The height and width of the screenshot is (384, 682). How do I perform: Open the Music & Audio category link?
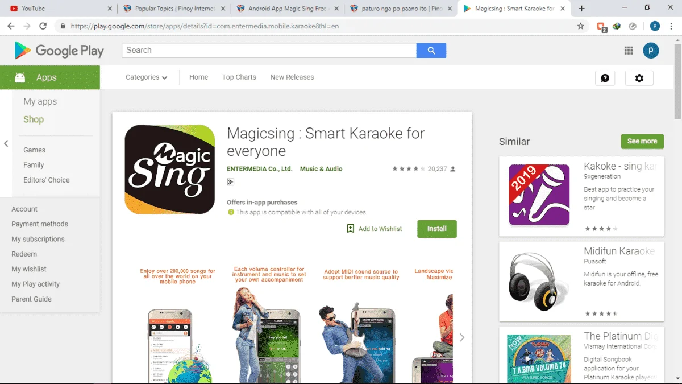[x=321, y=169]
